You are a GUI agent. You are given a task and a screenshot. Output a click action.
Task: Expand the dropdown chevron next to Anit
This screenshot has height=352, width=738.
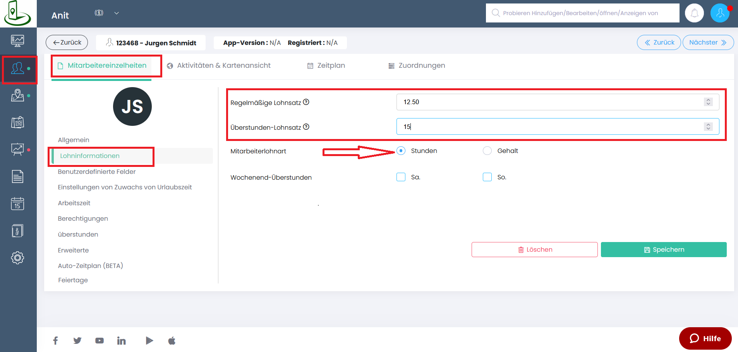pos(117,13)
